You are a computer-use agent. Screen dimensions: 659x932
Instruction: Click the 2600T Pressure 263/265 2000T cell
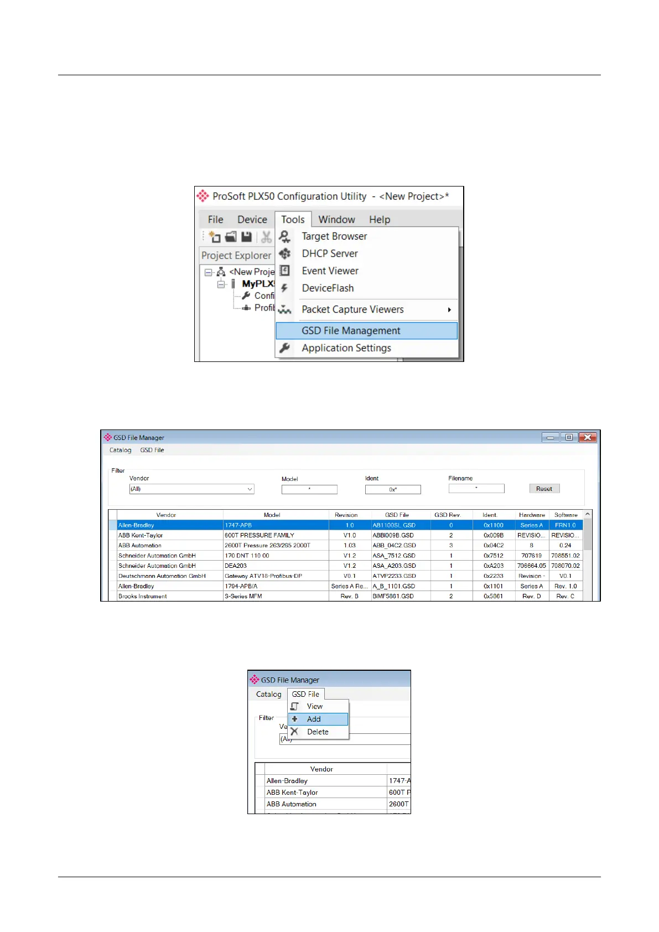coord(276,545)
